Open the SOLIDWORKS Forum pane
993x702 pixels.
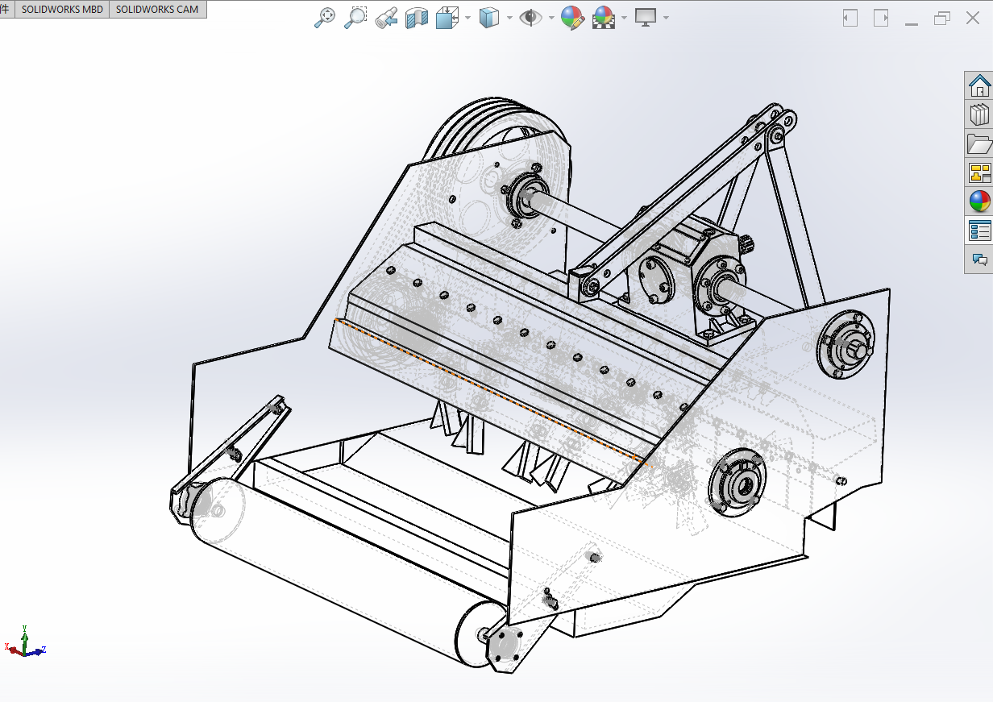click(x=979, y=260)
